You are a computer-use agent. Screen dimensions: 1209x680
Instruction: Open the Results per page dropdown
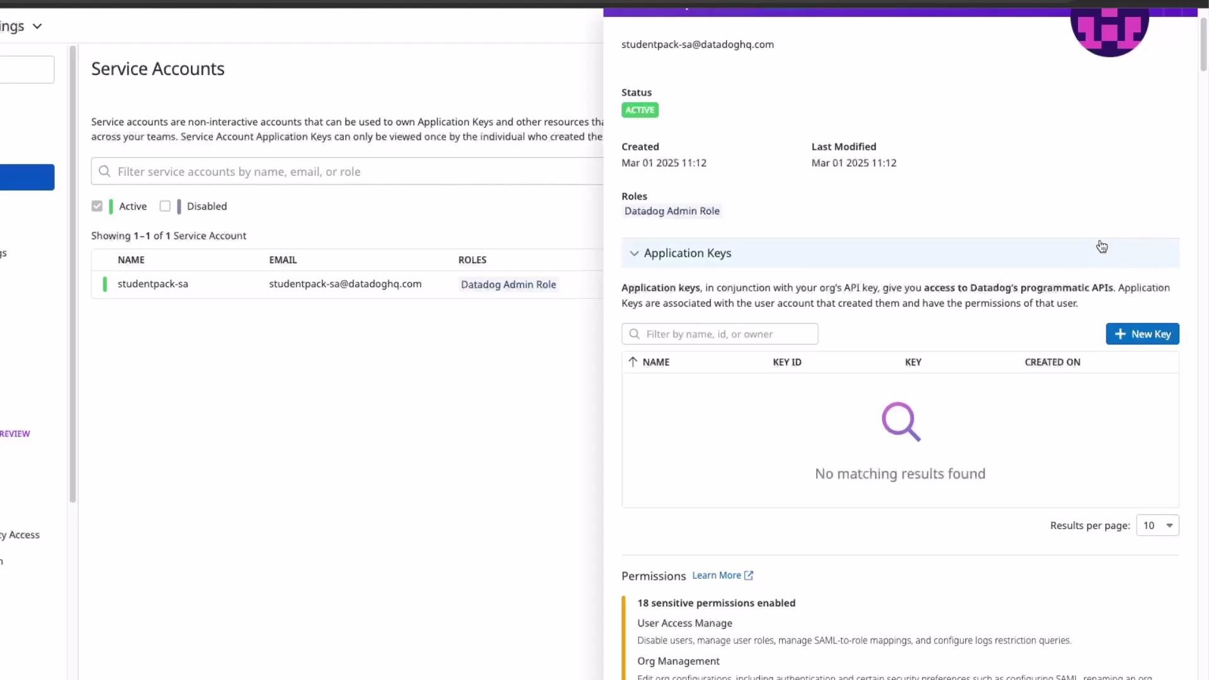click(x=1157, y=525)
